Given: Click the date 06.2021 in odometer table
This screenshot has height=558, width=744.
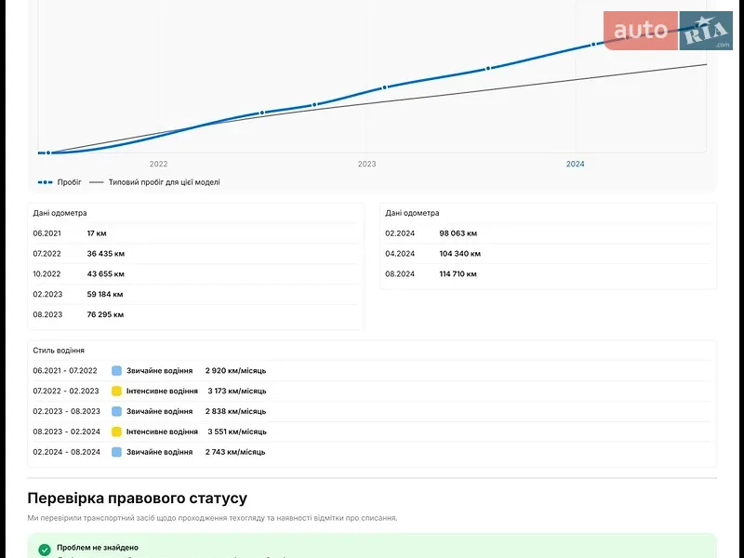Looking at the screenshot, I should [x=47, y=233].
